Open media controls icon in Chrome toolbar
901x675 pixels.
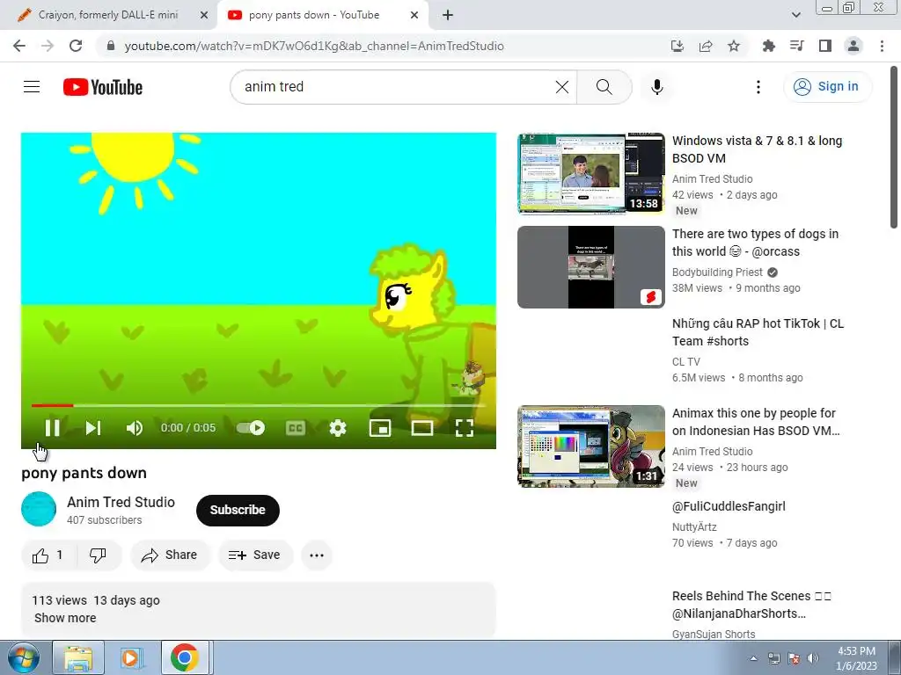(x=796, y=46)
